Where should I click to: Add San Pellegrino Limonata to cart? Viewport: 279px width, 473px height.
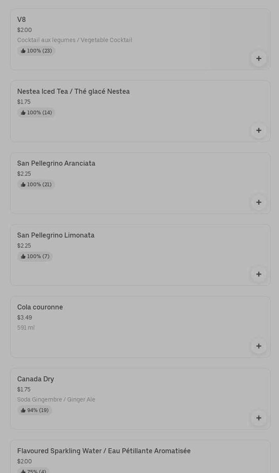click(x=258, y=274)
